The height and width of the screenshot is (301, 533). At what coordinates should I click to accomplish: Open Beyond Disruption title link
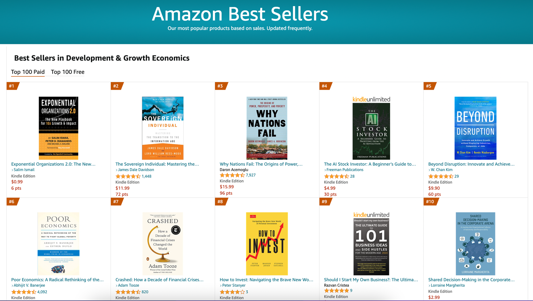(471, 164)
